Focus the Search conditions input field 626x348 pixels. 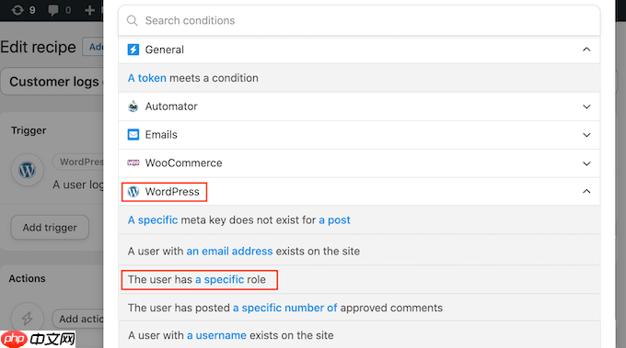[359, 20]
